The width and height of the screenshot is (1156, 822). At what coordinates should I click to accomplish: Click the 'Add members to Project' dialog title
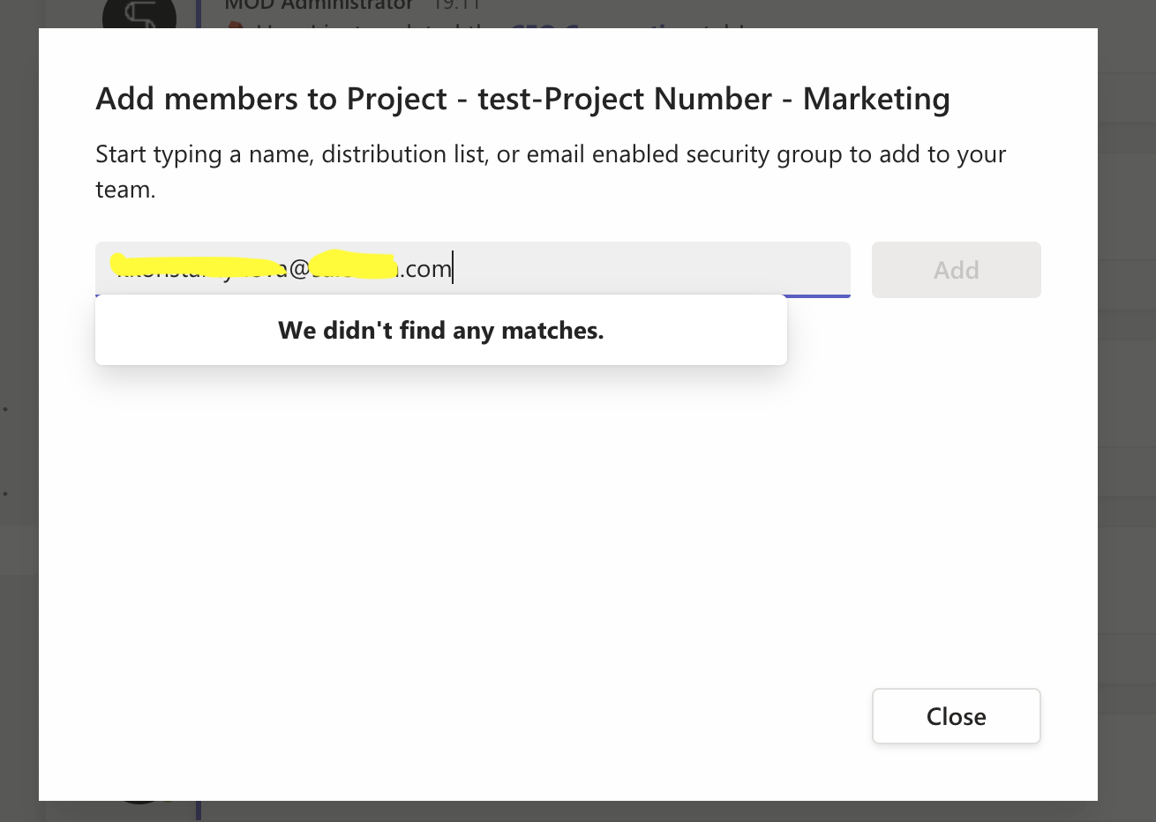tap(522, 99)
